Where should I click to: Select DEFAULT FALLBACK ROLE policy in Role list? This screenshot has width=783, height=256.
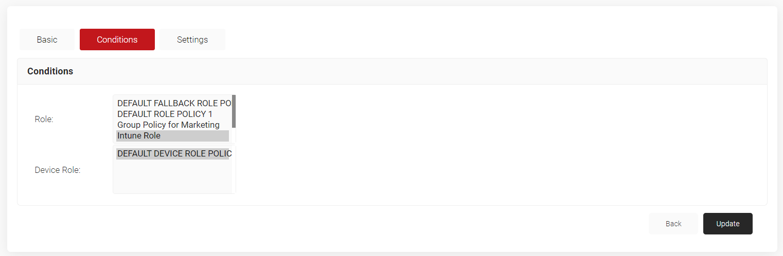[x=173, y=103]
